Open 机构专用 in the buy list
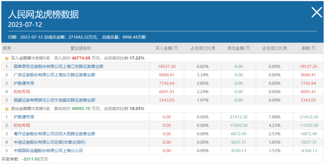Screen dimensions: 325x165 [x=22, y=92]
